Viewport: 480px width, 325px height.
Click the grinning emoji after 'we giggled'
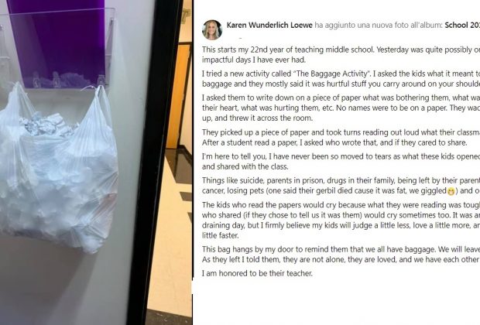coord(451,192)
